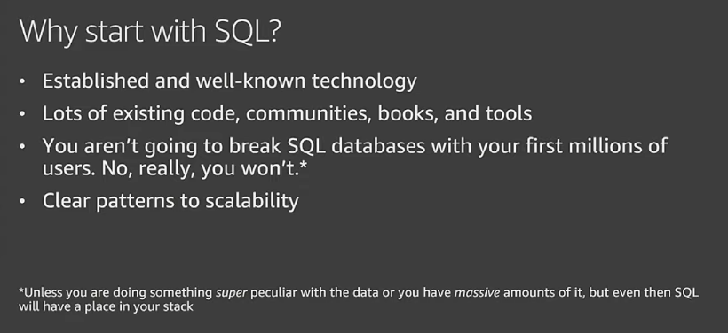Click the bullet dot before "Established"
728x333 pixels.
pyautogui.click(x=22, y=81)
